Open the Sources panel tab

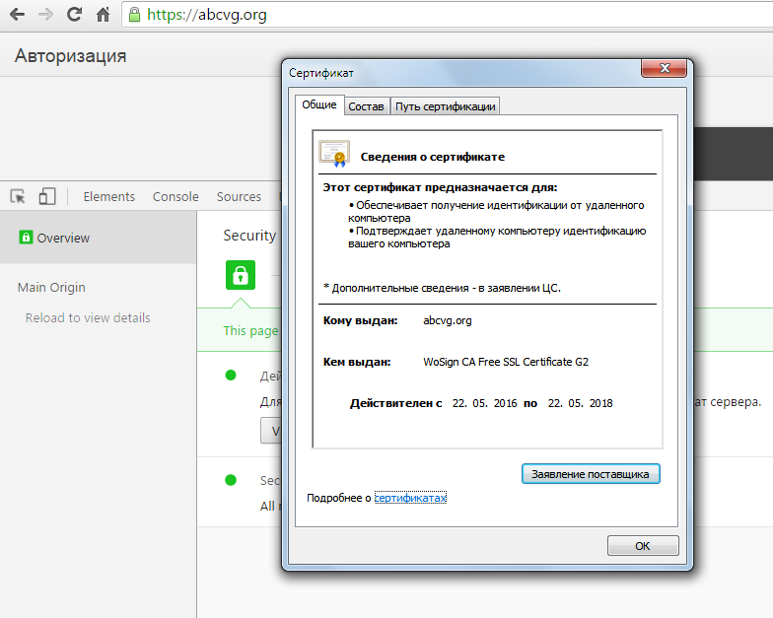239,196
